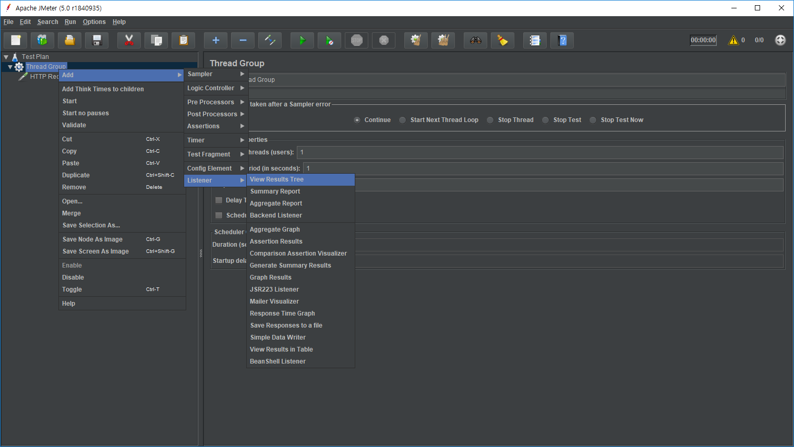Toggle the Scheduler checkbox
The image size is (794, 447).
click(x=219, y=215)
